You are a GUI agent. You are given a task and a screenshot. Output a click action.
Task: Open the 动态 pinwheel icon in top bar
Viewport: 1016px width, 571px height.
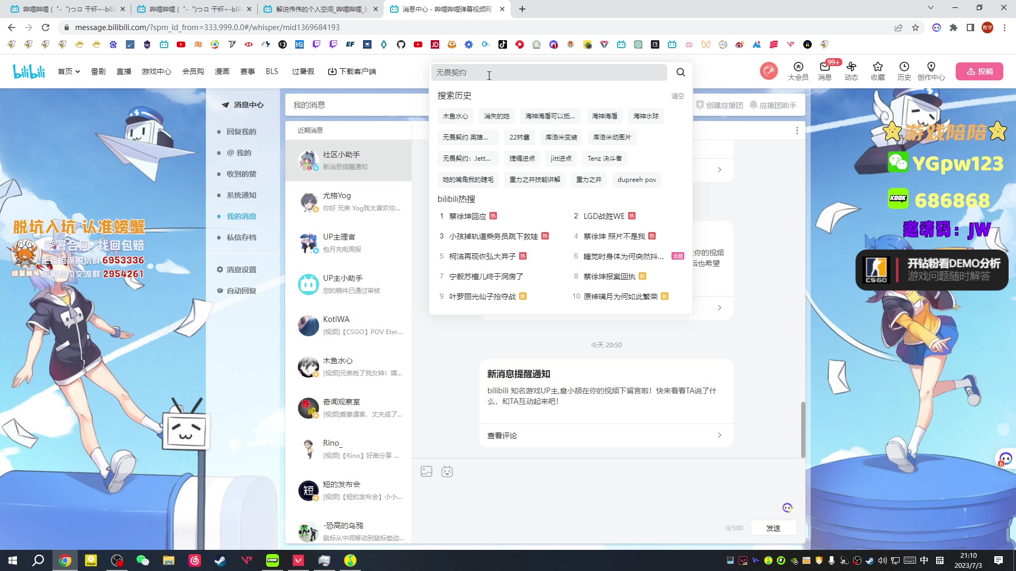pyautogui.click(x=851, y=71)
